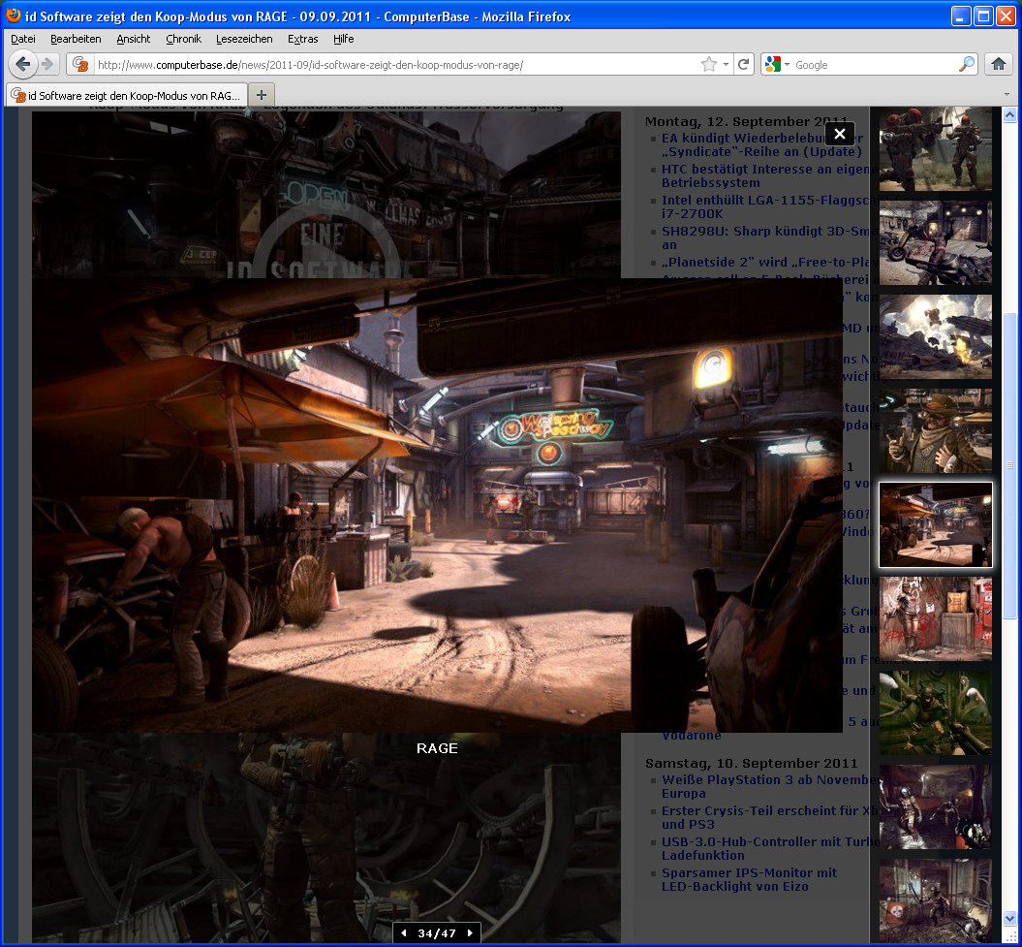Open the Ansicht menu

tap(133, 39)
